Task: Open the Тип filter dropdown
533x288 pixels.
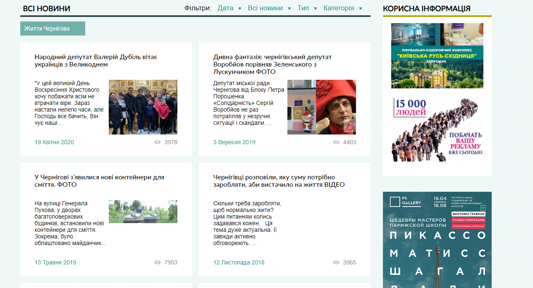Action: [307, 8]
